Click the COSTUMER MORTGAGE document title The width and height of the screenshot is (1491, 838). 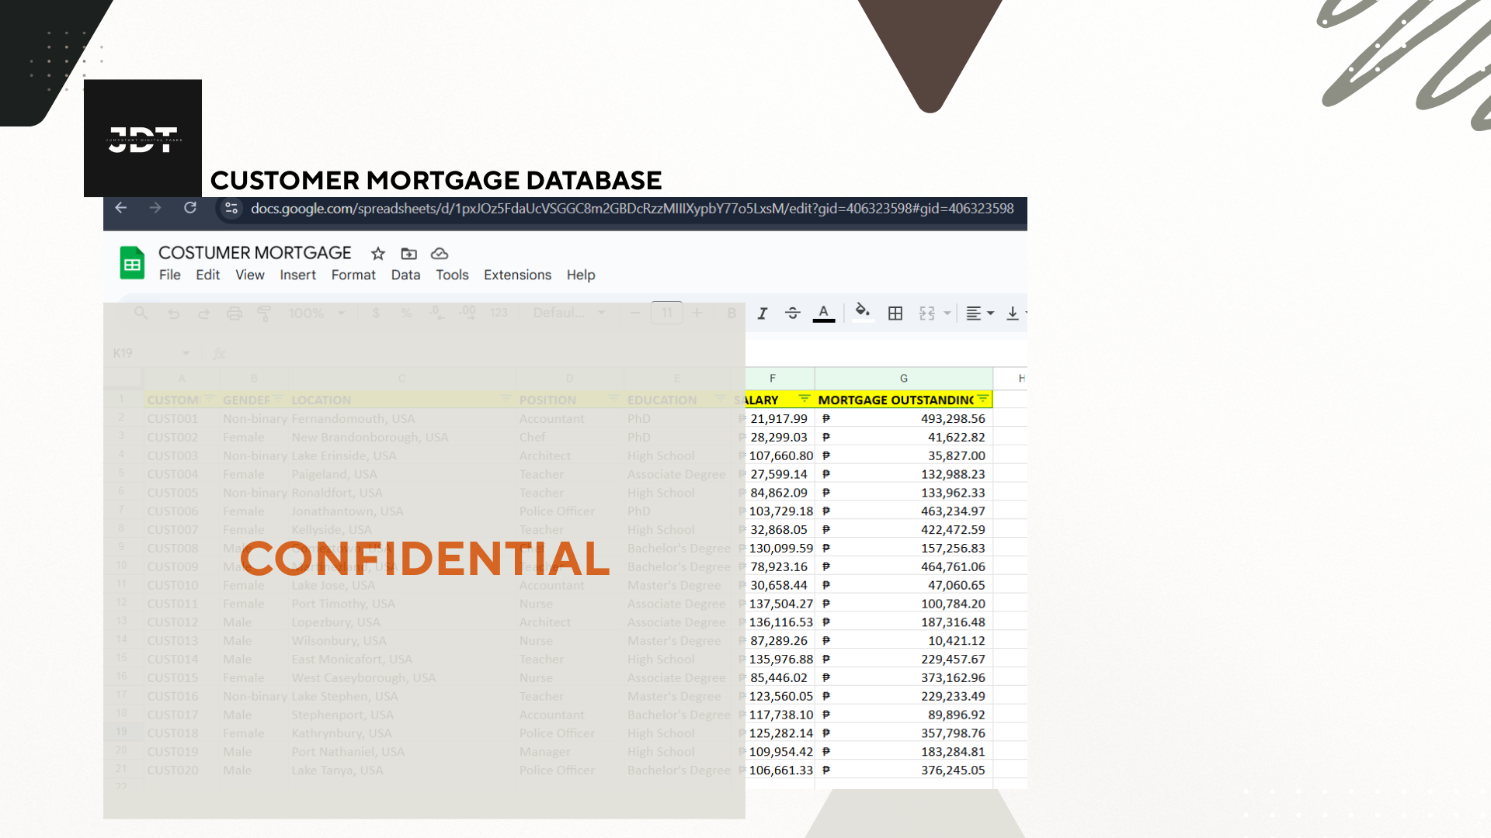click(x=255, y=253)
